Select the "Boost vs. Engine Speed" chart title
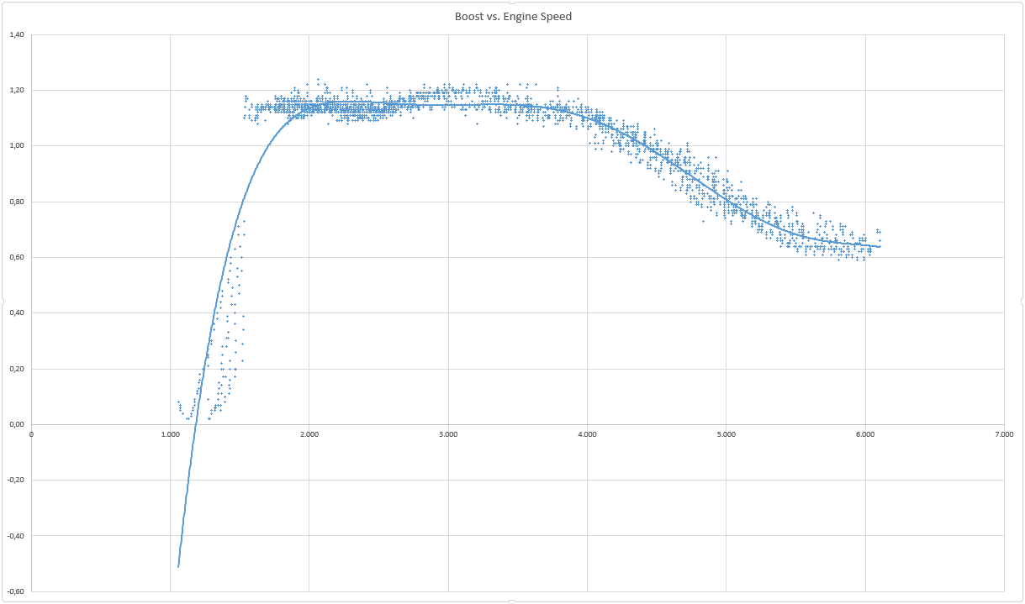Screen dimensions: 1025x604 pyautogui.click(x=513, y=16)
